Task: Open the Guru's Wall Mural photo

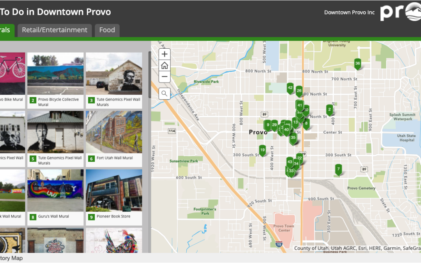Action: 55,191
